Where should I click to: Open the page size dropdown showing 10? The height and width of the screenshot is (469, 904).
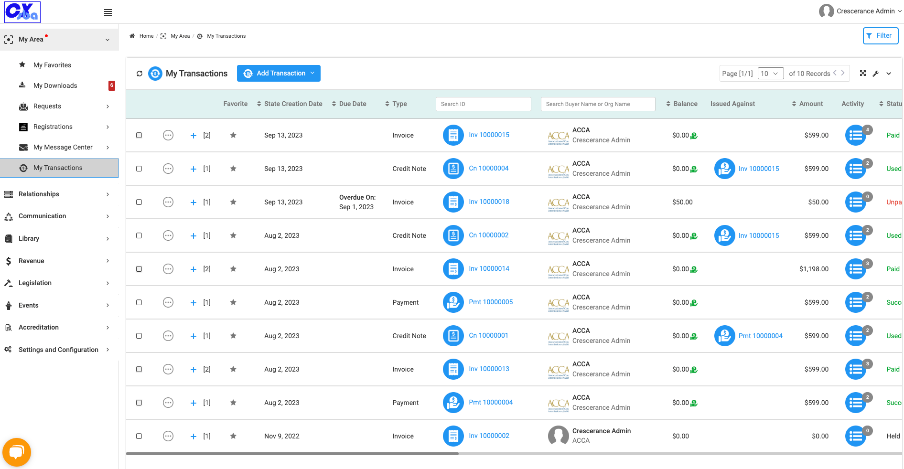click(x=771, y=74)
